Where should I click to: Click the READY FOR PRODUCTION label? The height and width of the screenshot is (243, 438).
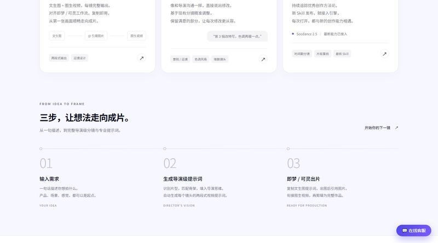(x=307, y=206)
